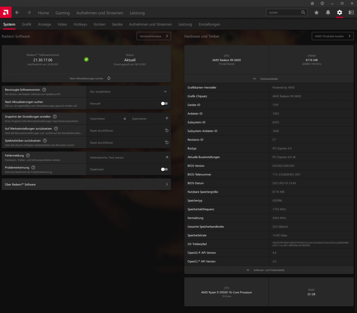Screen dimensions: 357x313
Task: Click software version 21.30.17.06
Action: tap(43, 60)
